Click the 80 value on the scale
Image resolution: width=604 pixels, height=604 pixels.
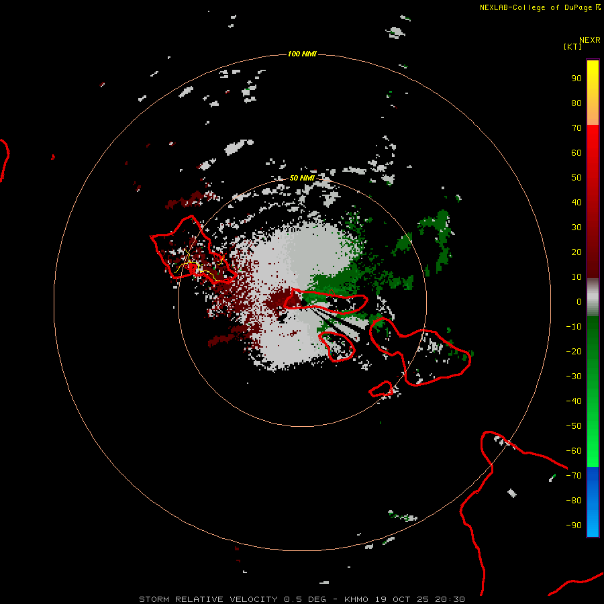(x=576, y=103)
